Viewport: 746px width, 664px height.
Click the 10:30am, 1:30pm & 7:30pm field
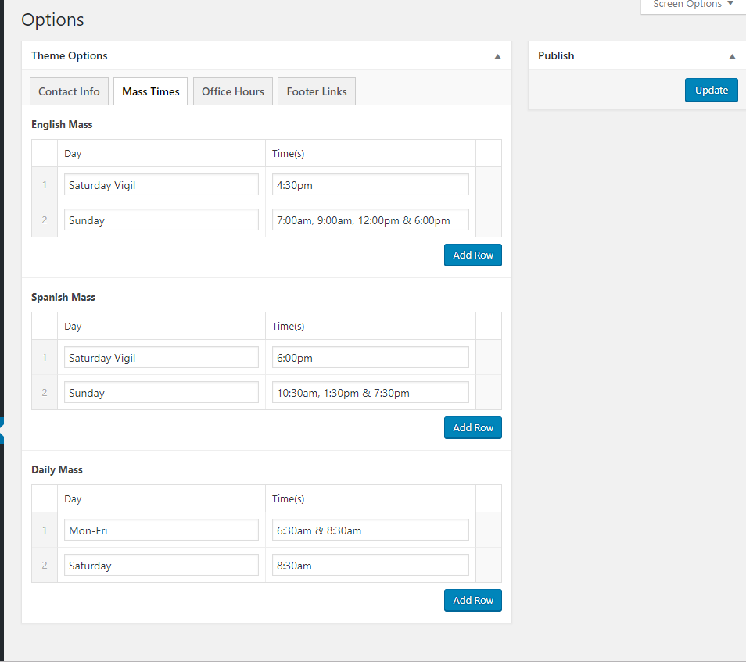tap(370, 393)
